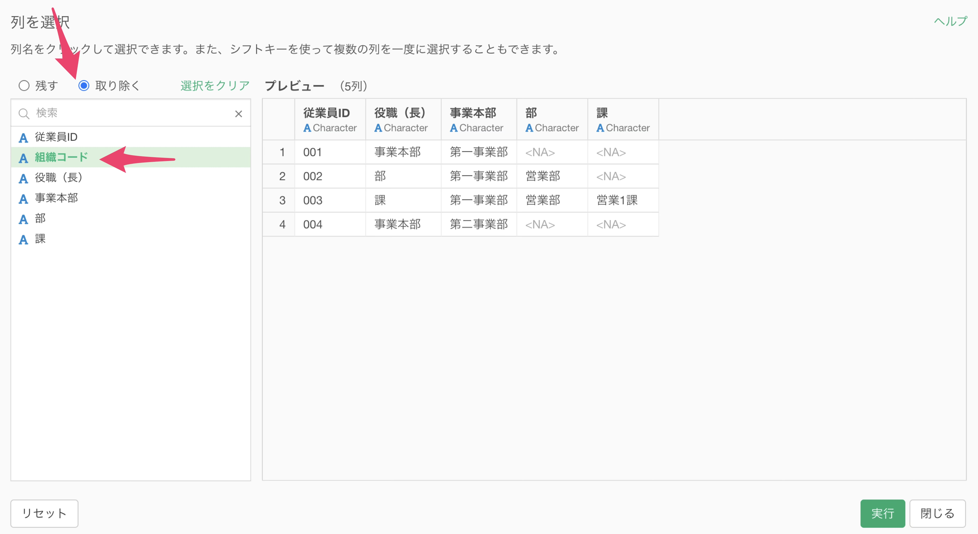The width and height of the screenshot is (978, 534).
Task: Clear the search box with X icon
Action: [238, 114]
